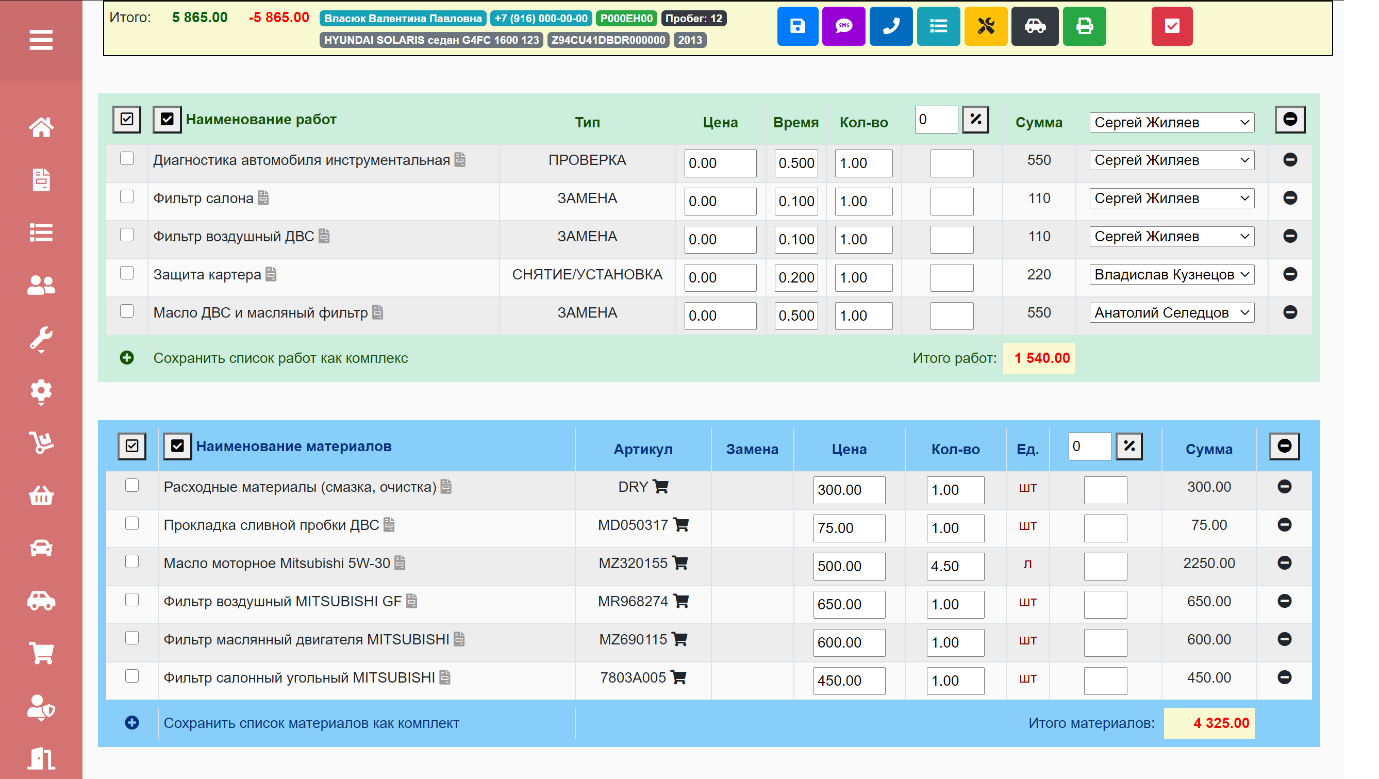Open the hand truck sidebar menu
The image size is (1379, 779).
[41, 442]
